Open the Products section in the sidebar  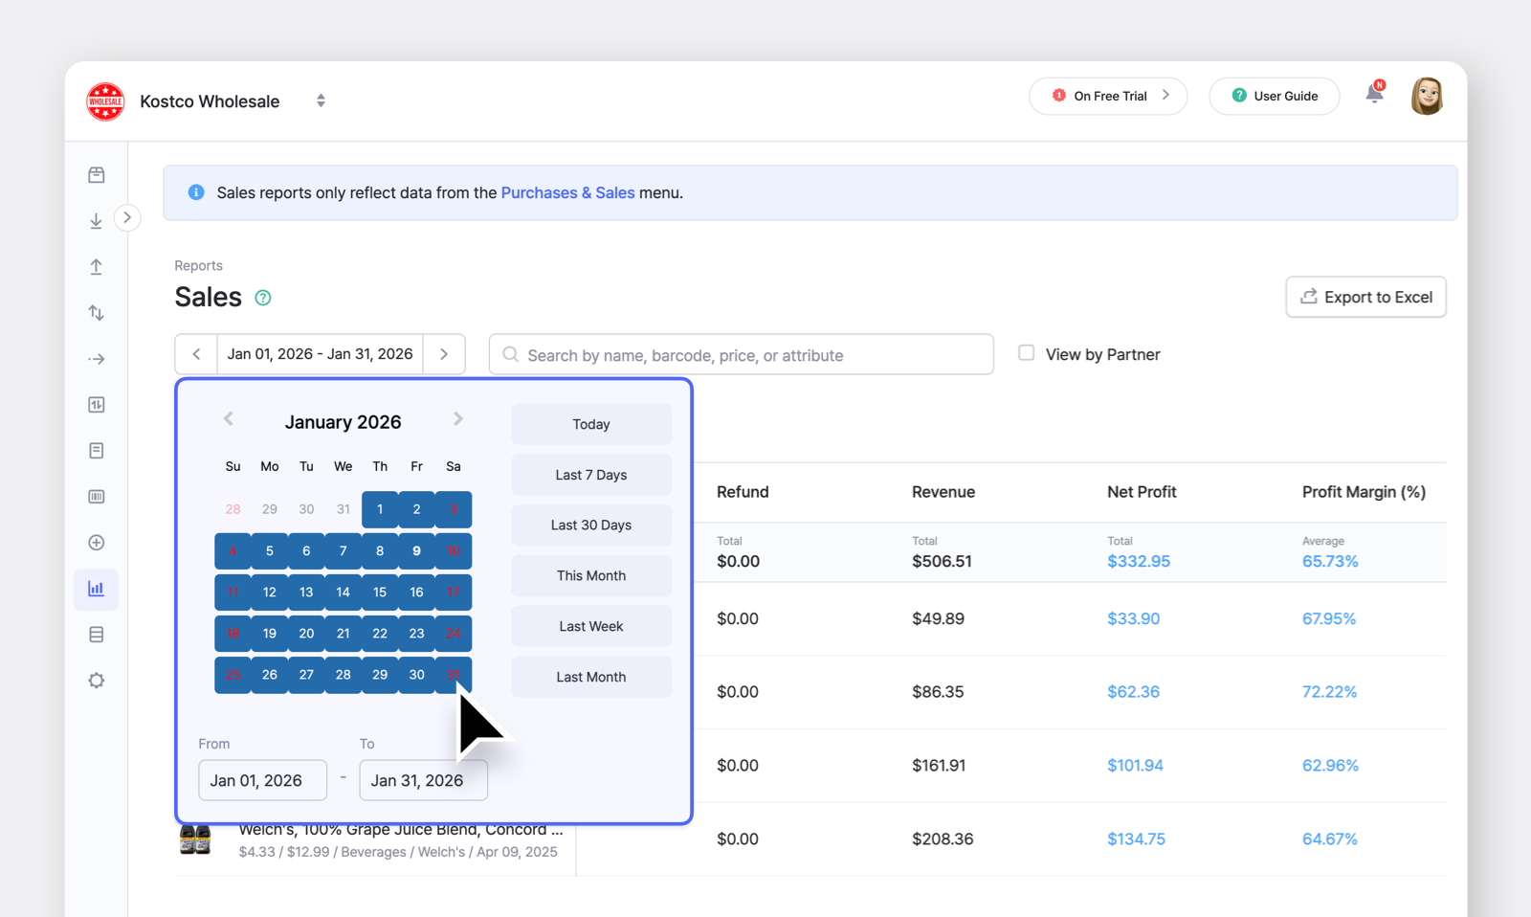point(96,175)
